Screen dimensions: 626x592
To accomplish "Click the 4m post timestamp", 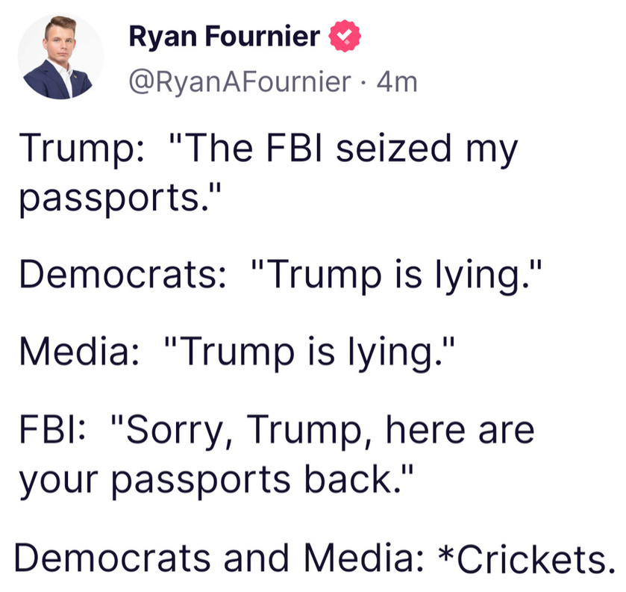I will [397, 82].
